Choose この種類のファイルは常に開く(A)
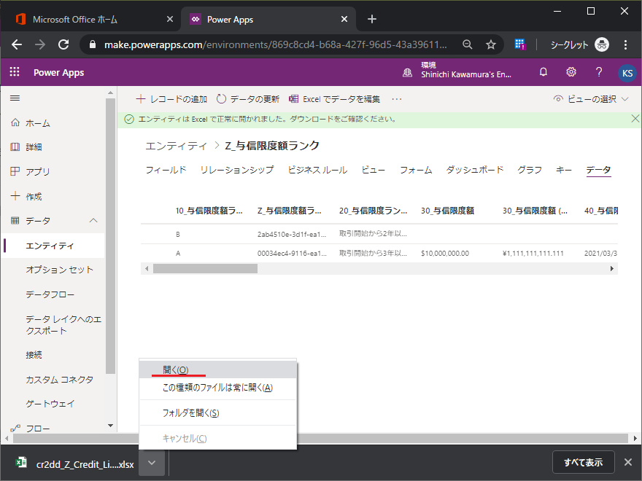642x481 pixels. [218, 387]
